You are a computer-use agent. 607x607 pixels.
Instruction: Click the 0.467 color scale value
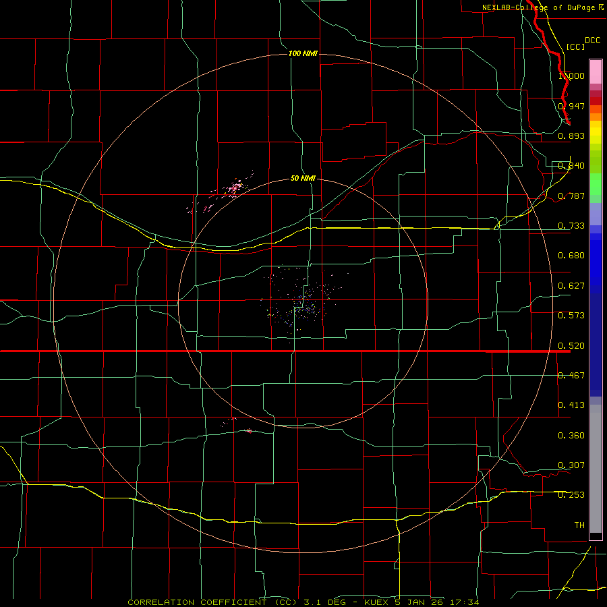[571, 376]
